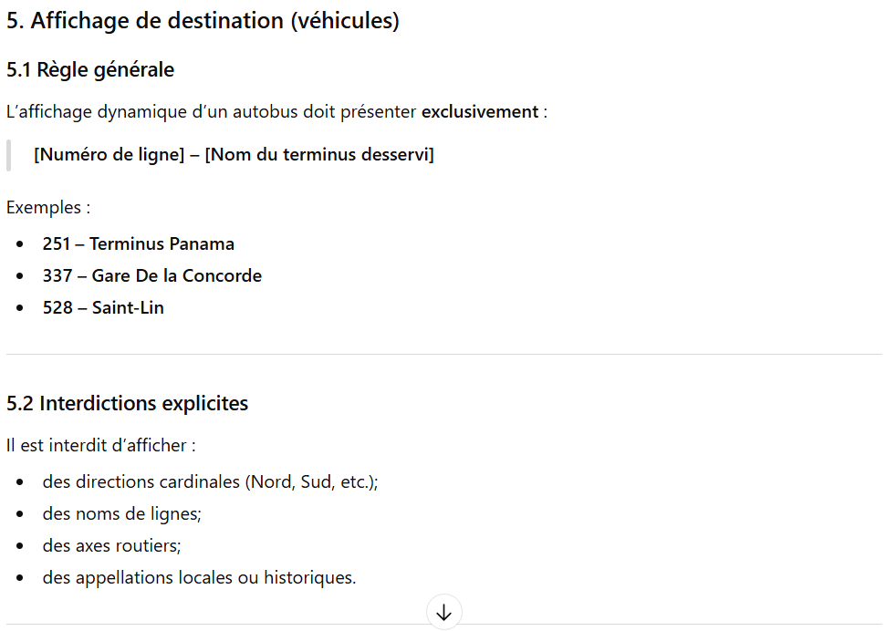Screen dimensions: 886x631
Task: Click the "des noms de lignes;" item
Action: tap(121, 513)
